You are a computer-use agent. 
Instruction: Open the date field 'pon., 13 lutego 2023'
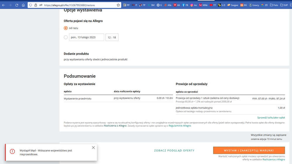tap(87, 37)
